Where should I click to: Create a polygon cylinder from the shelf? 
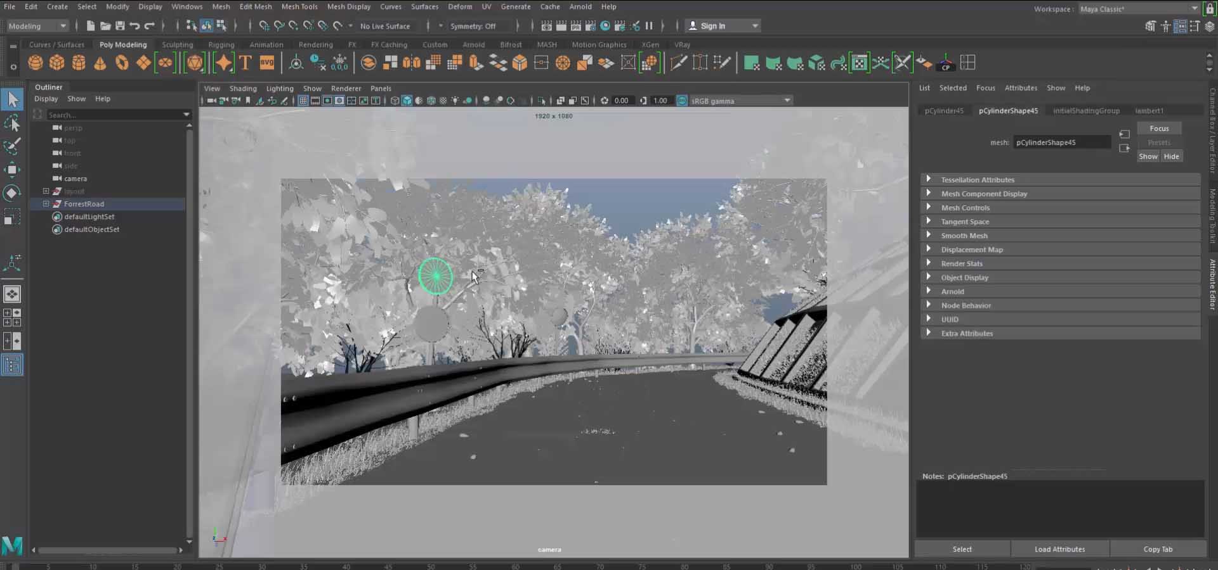pos(78,62)
